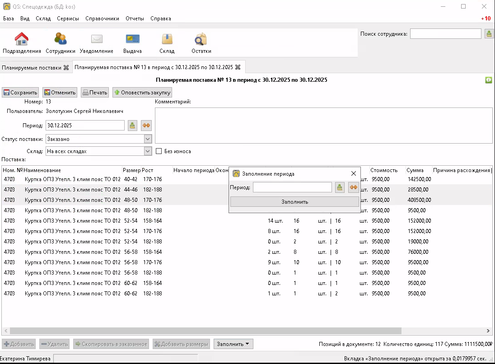
Task: Expand the Статус поставки dropdown
Action: click(148, 139)
